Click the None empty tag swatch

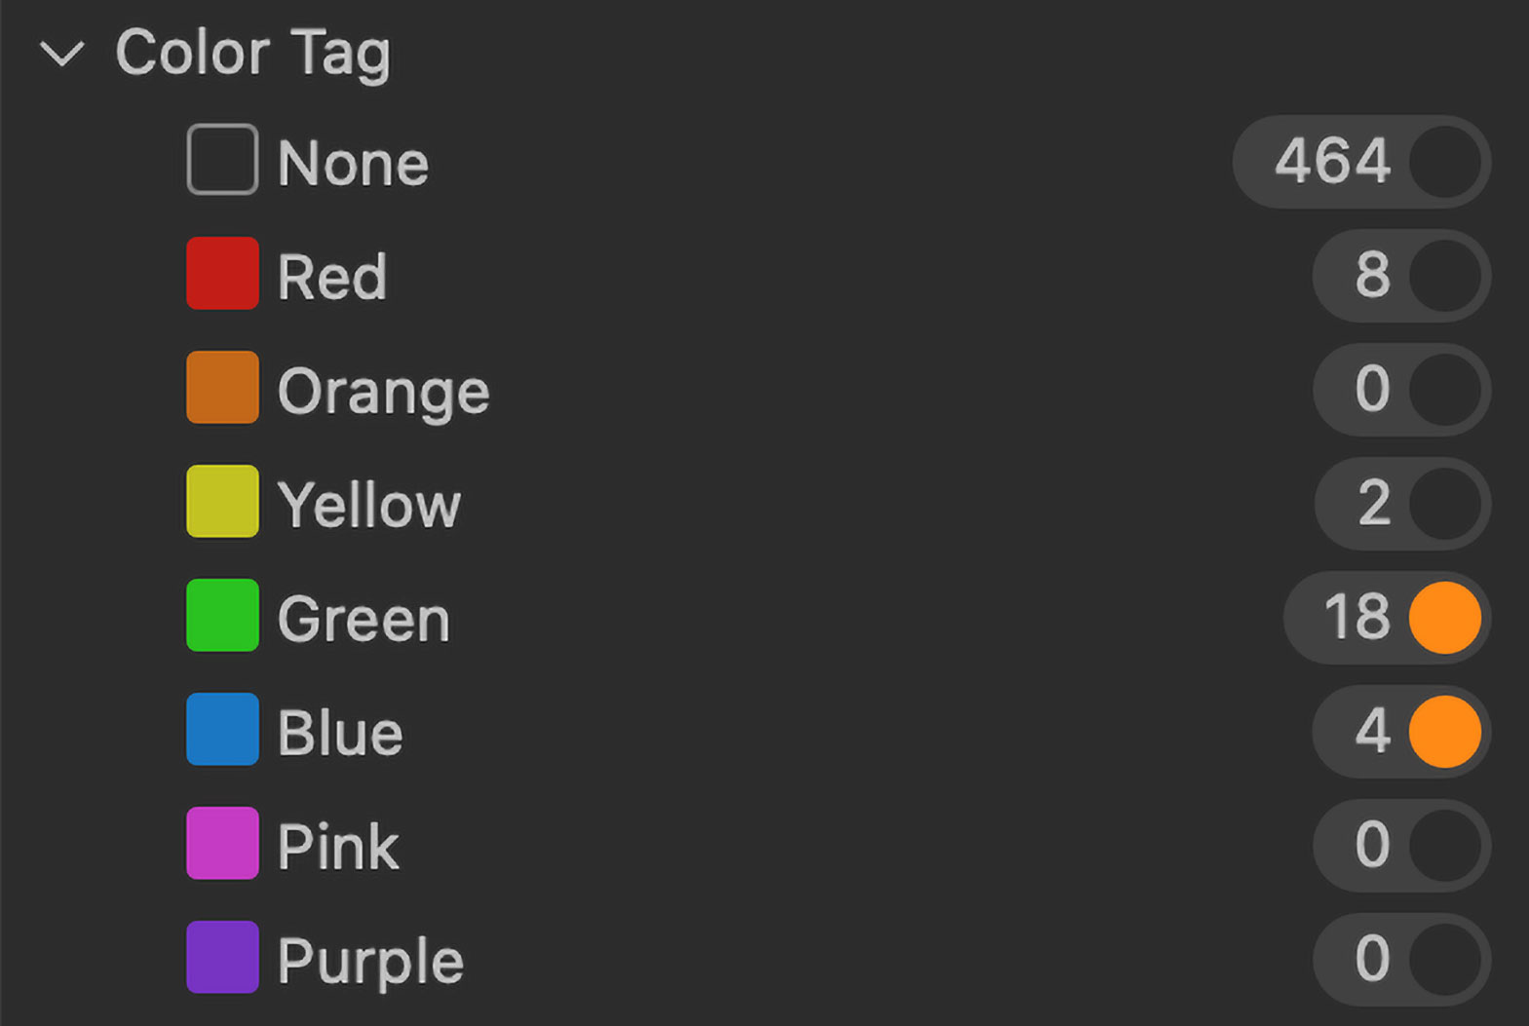tap(222, 160)
